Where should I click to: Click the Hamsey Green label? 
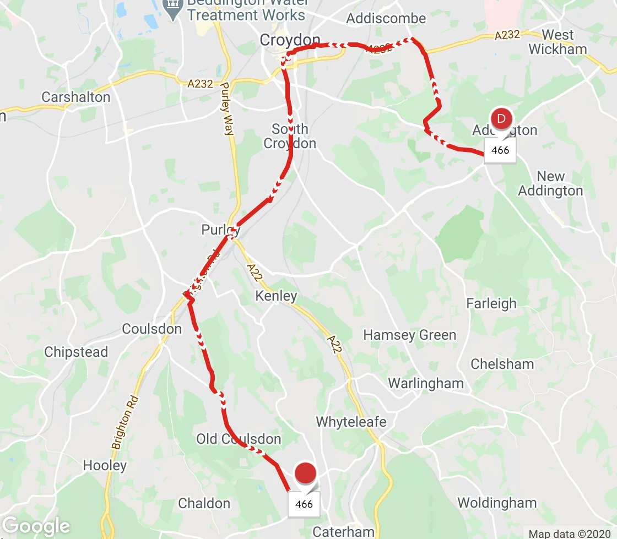coord(410,335)
